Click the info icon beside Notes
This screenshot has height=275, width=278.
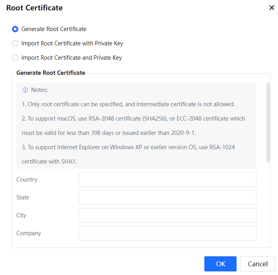coord(25,90)
